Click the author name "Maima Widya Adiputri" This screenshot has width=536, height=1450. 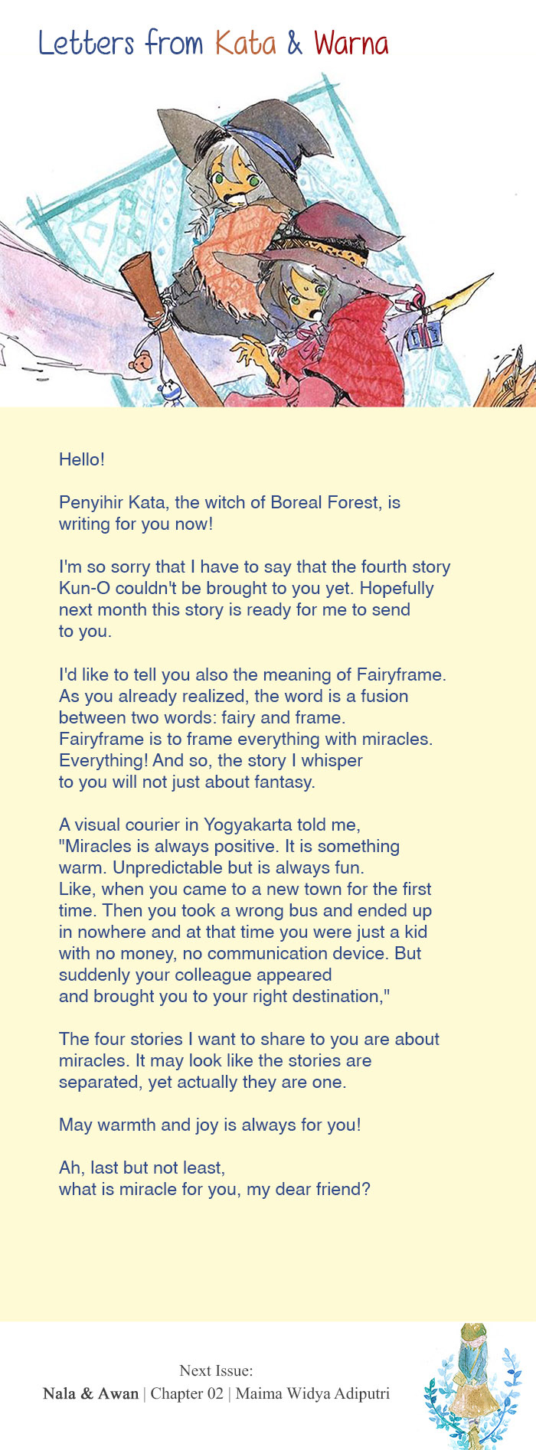(312, 1393)
